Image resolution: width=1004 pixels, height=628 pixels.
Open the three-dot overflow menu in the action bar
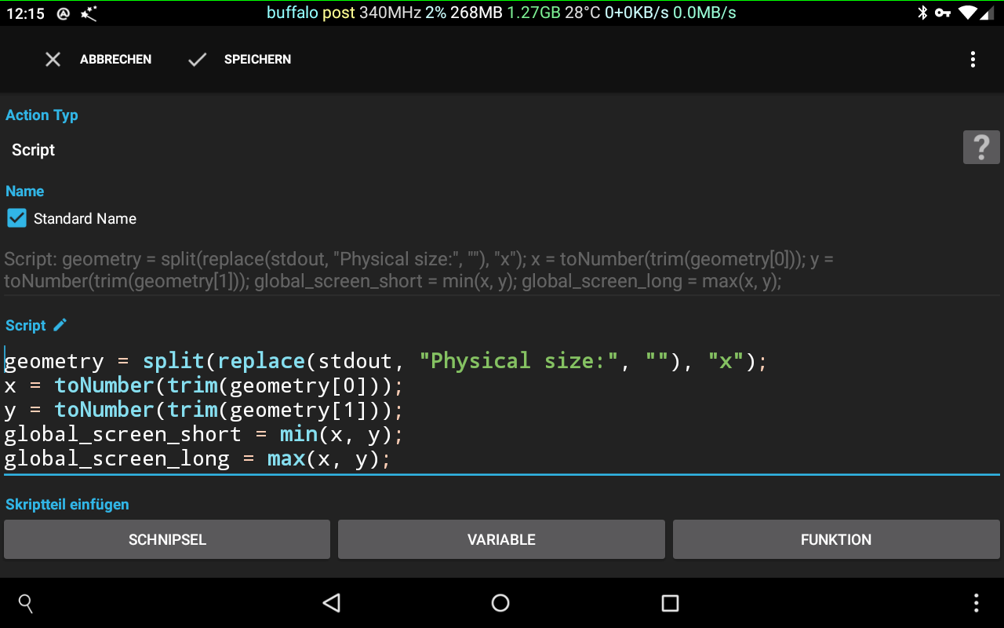(x=973, y=60)
